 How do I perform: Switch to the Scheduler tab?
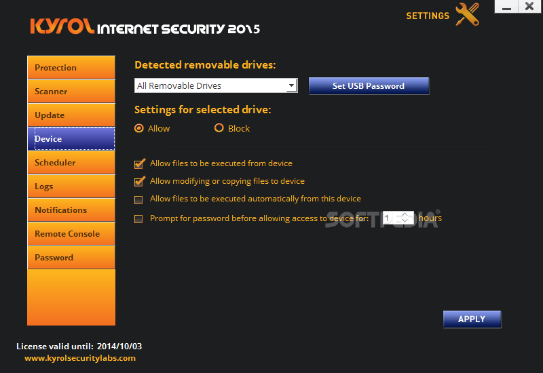[x=71, y=163]
